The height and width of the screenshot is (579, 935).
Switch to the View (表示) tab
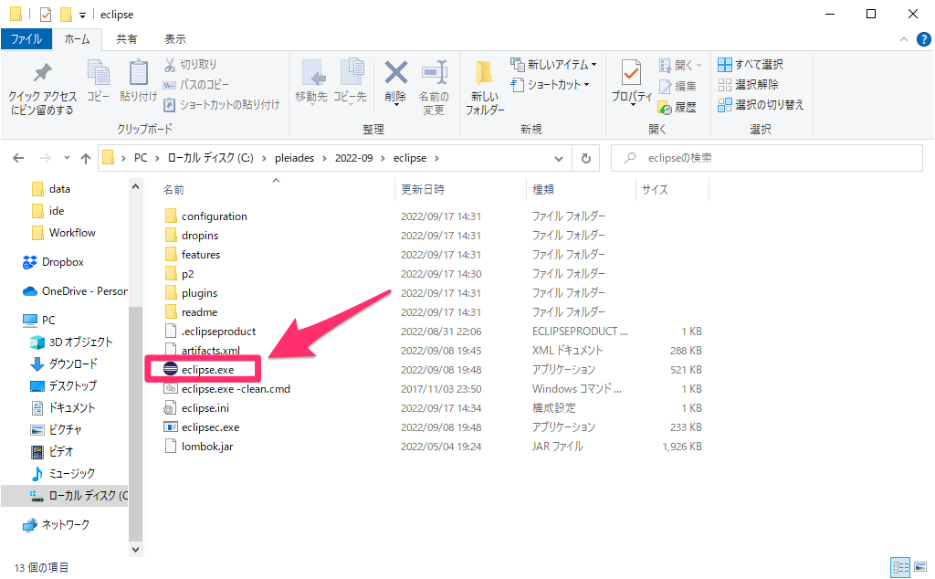coord(175,39)
